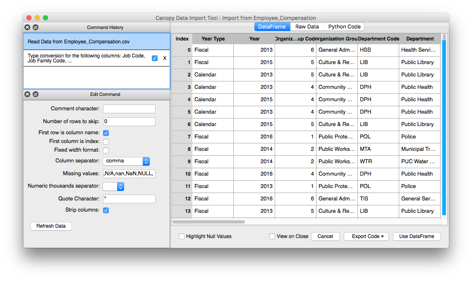Undock the Edit Command panel
Viewport: 472px width, 281px height.
click(x=35, y=94)
